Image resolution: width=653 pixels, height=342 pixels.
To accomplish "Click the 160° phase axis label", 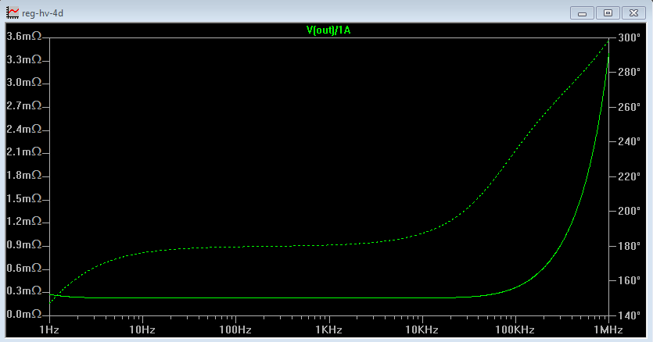I will (630, 280).
